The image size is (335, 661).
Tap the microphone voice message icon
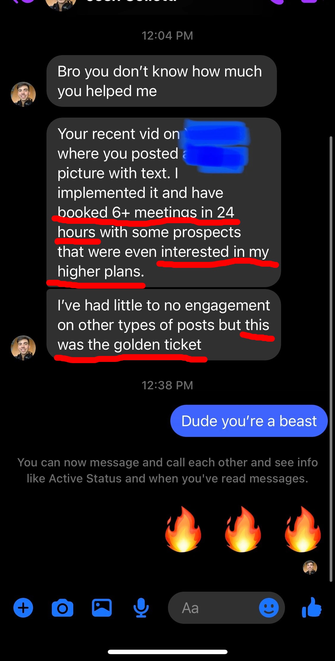pyautogui.click(x=141, y=607)
